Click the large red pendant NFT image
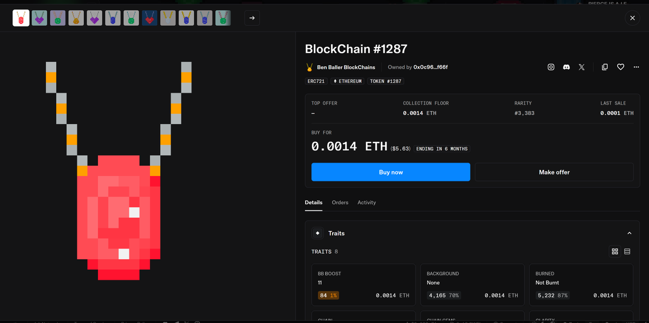Viewport: 649px width, 323px height. click(x=118, y=171)
